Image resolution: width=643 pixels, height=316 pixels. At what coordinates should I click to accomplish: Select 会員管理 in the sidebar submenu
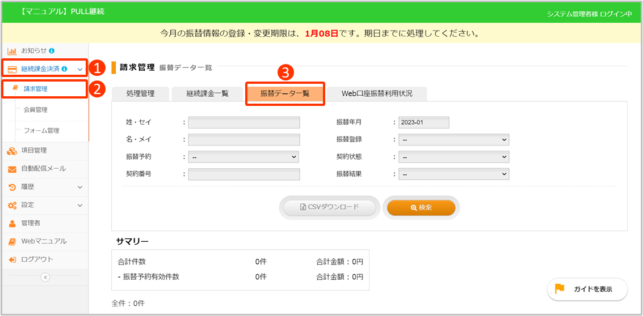pos(36,110)
